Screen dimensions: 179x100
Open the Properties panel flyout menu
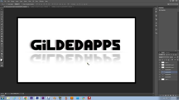point(178,8)
